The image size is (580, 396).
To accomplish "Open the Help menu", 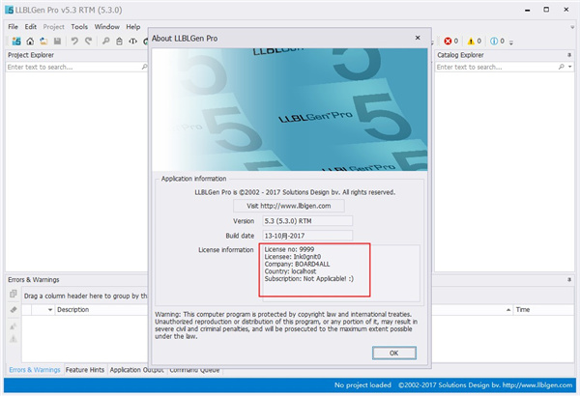I will tap(133, 27).
